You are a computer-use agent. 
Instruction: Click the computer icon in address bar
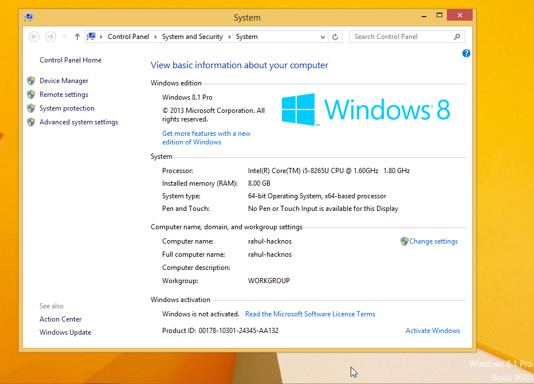point(91,37)
